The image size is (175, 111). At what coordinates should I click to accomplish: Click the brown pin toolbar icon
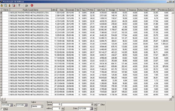pos(10,6)
